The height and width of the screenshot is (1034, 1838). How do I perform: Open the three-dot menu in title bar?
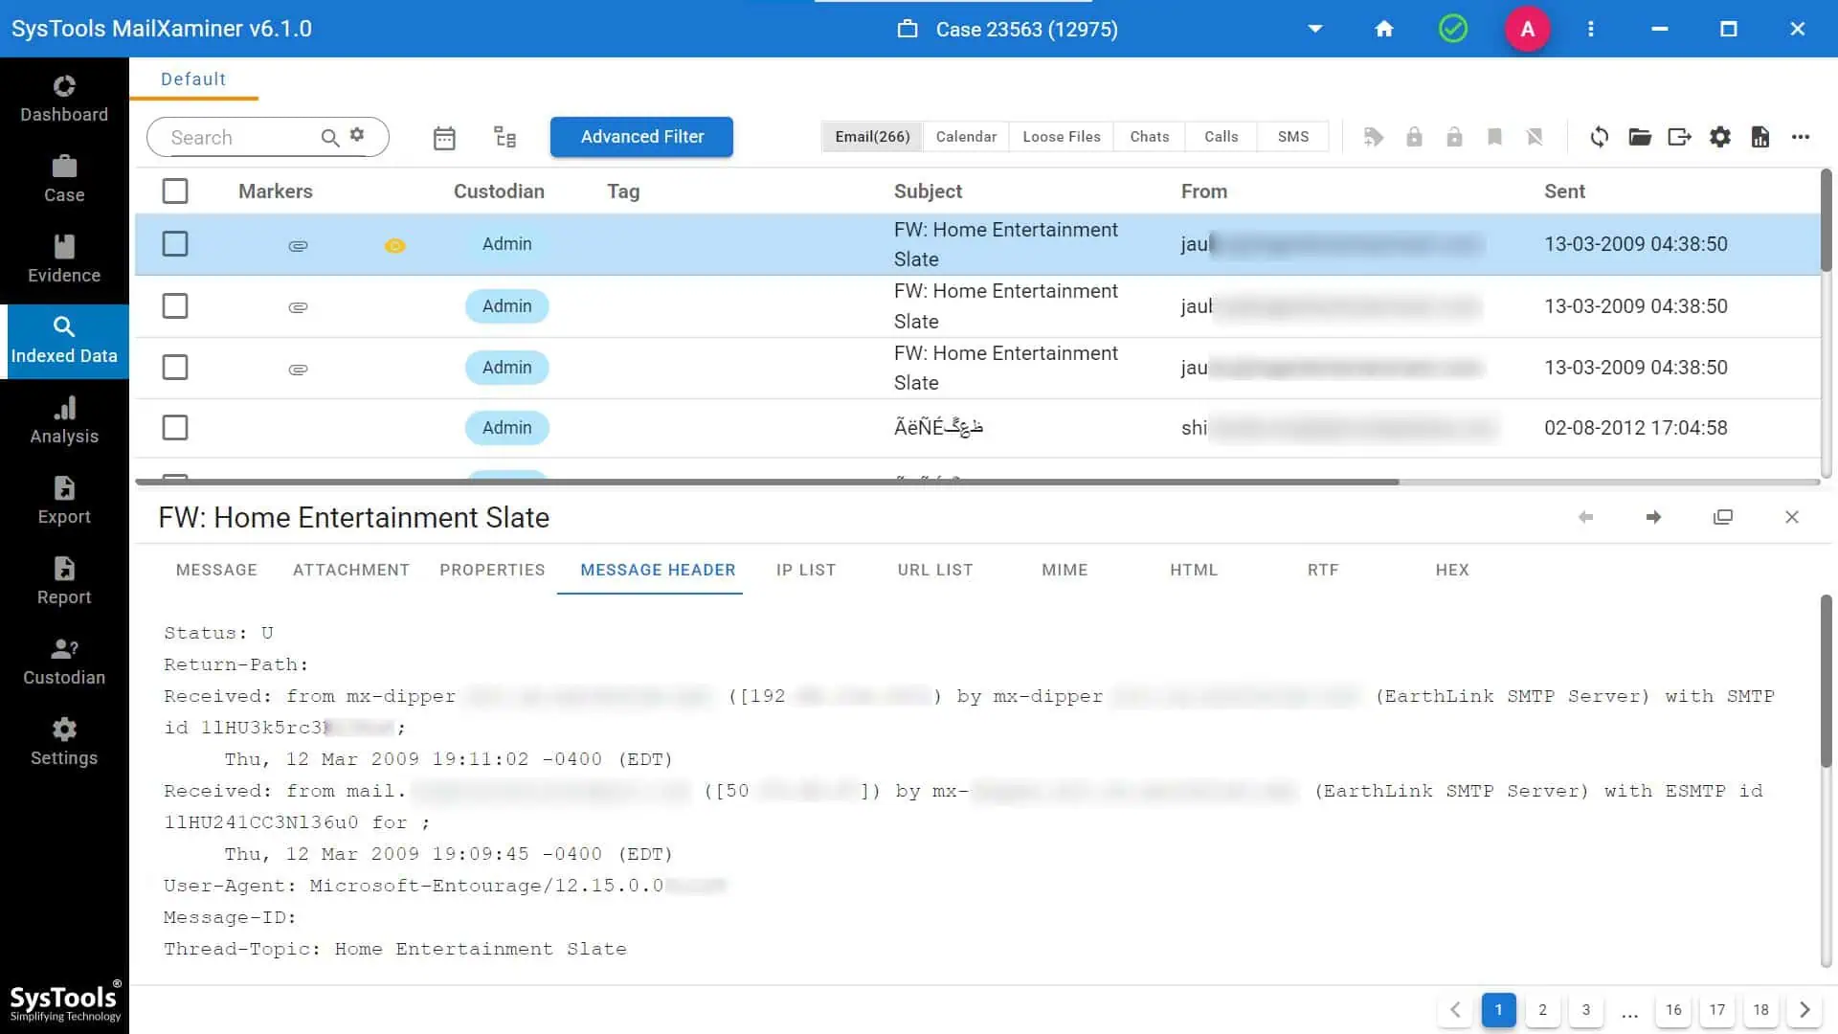[x=1591, y=29]
